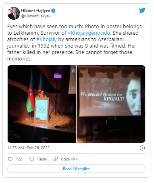Open the podium speaker photo
Image resolution: width=154 pixels, height=183 pixels.
coord(42,104)
